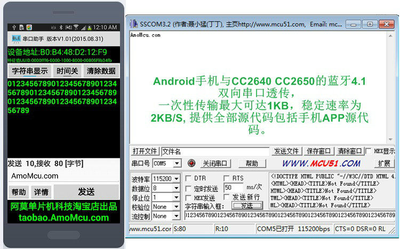Tap the battery icon in phone status bar
The height and width of the screenshot is (249, 400).
(x=89, y=28)
